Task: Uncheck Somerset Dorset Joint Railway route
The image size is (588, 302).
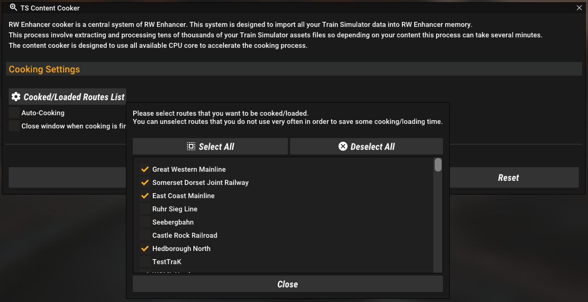Action: point(145,183)
